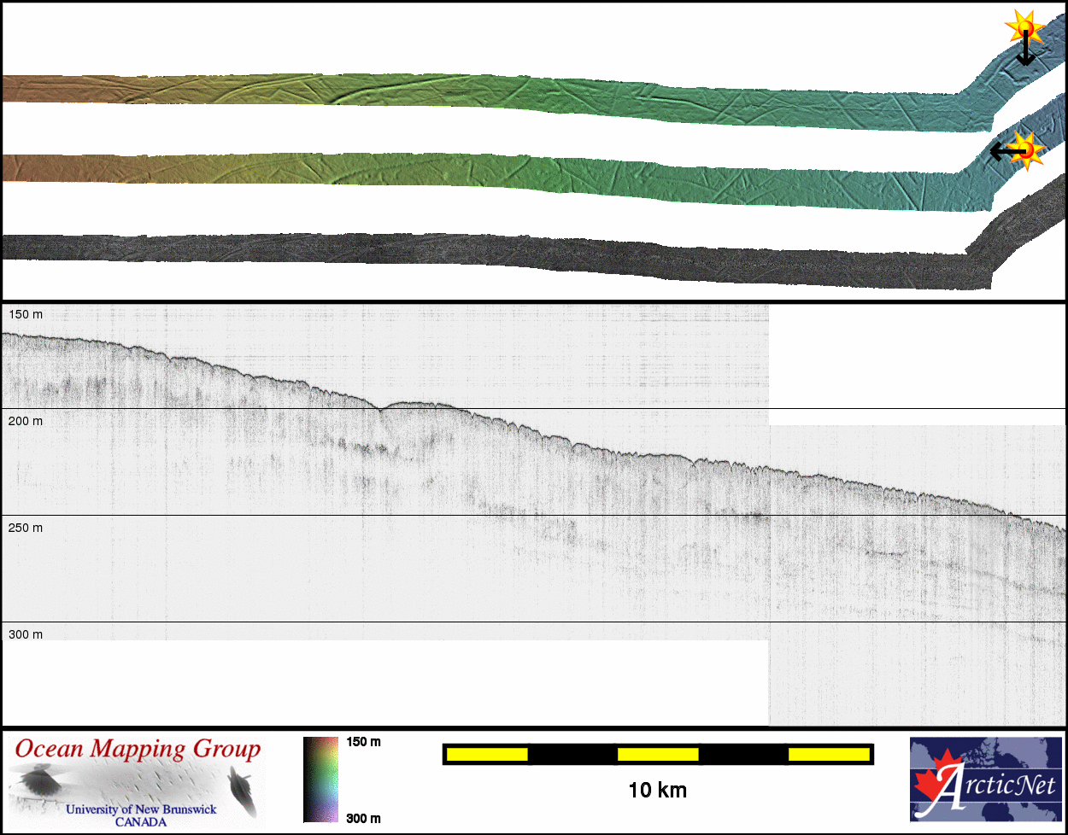The image size is (1068, 835).
Task: Click the 150 m depth label in profile
Action: pyautogui.click(x=26, y=314)
